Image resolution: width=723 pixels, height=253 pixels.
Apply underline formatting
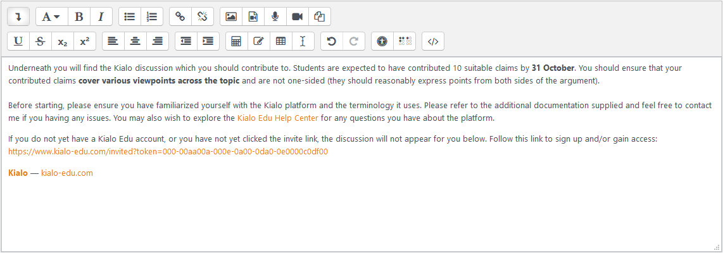click(18, 42)
